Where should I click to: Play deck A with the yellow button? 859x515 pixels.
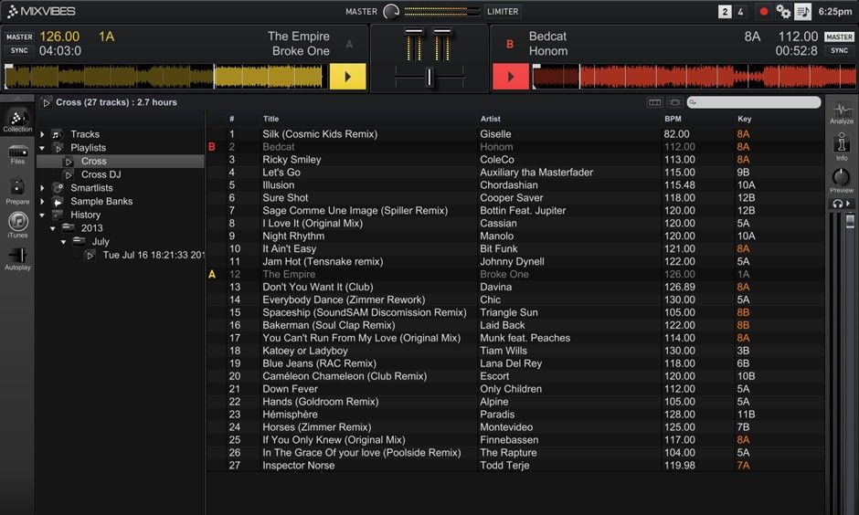[347, 77]
